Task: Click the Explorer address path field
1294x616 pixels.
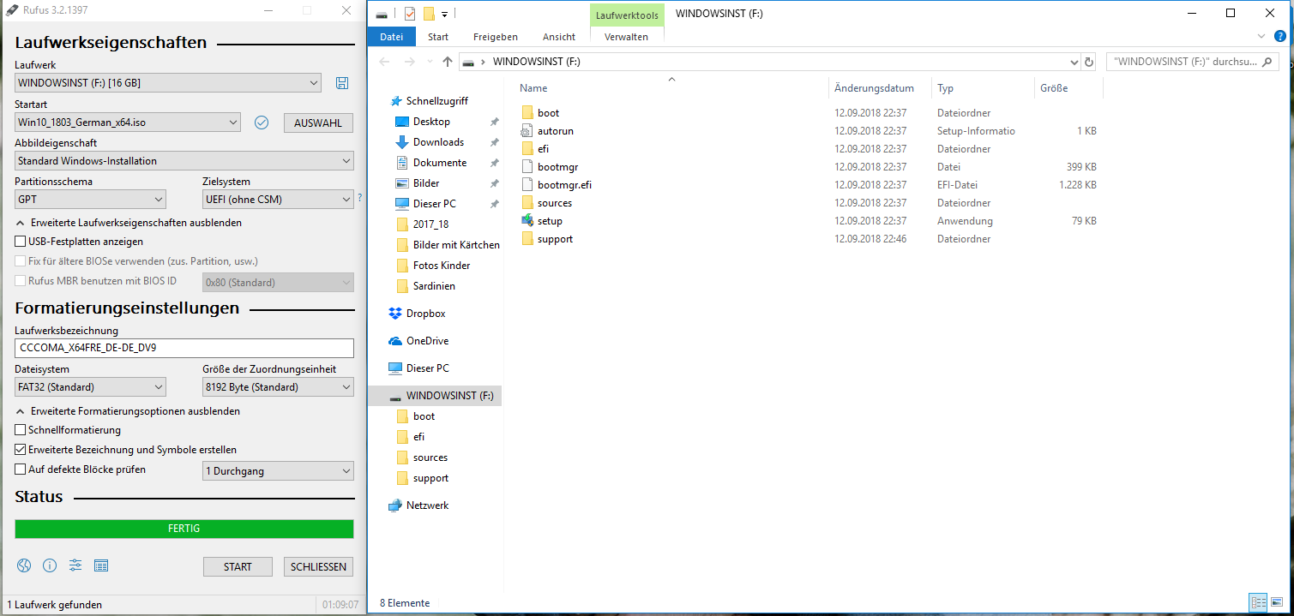Action: pos(768,62)
